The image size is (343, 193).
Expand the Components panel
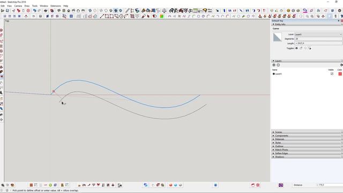pyautogui.click(x=307, y=136)
